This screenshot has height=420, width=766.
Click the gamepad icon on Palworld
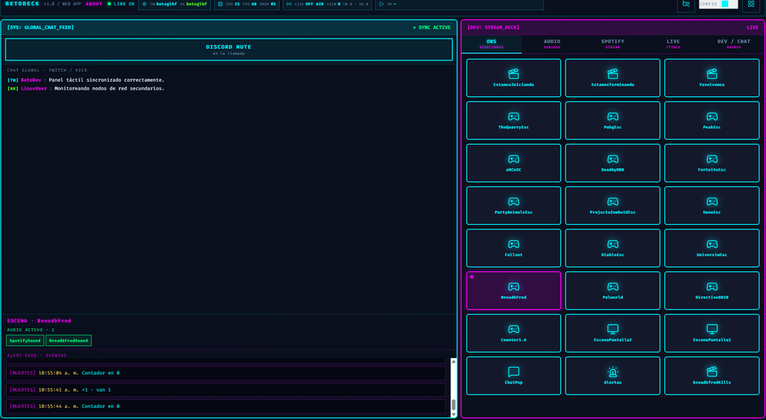pyautogui.click(x=613, y=286)
